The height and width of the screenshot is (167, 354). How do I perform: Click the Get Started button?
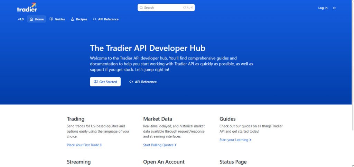[x=105, y=82]
